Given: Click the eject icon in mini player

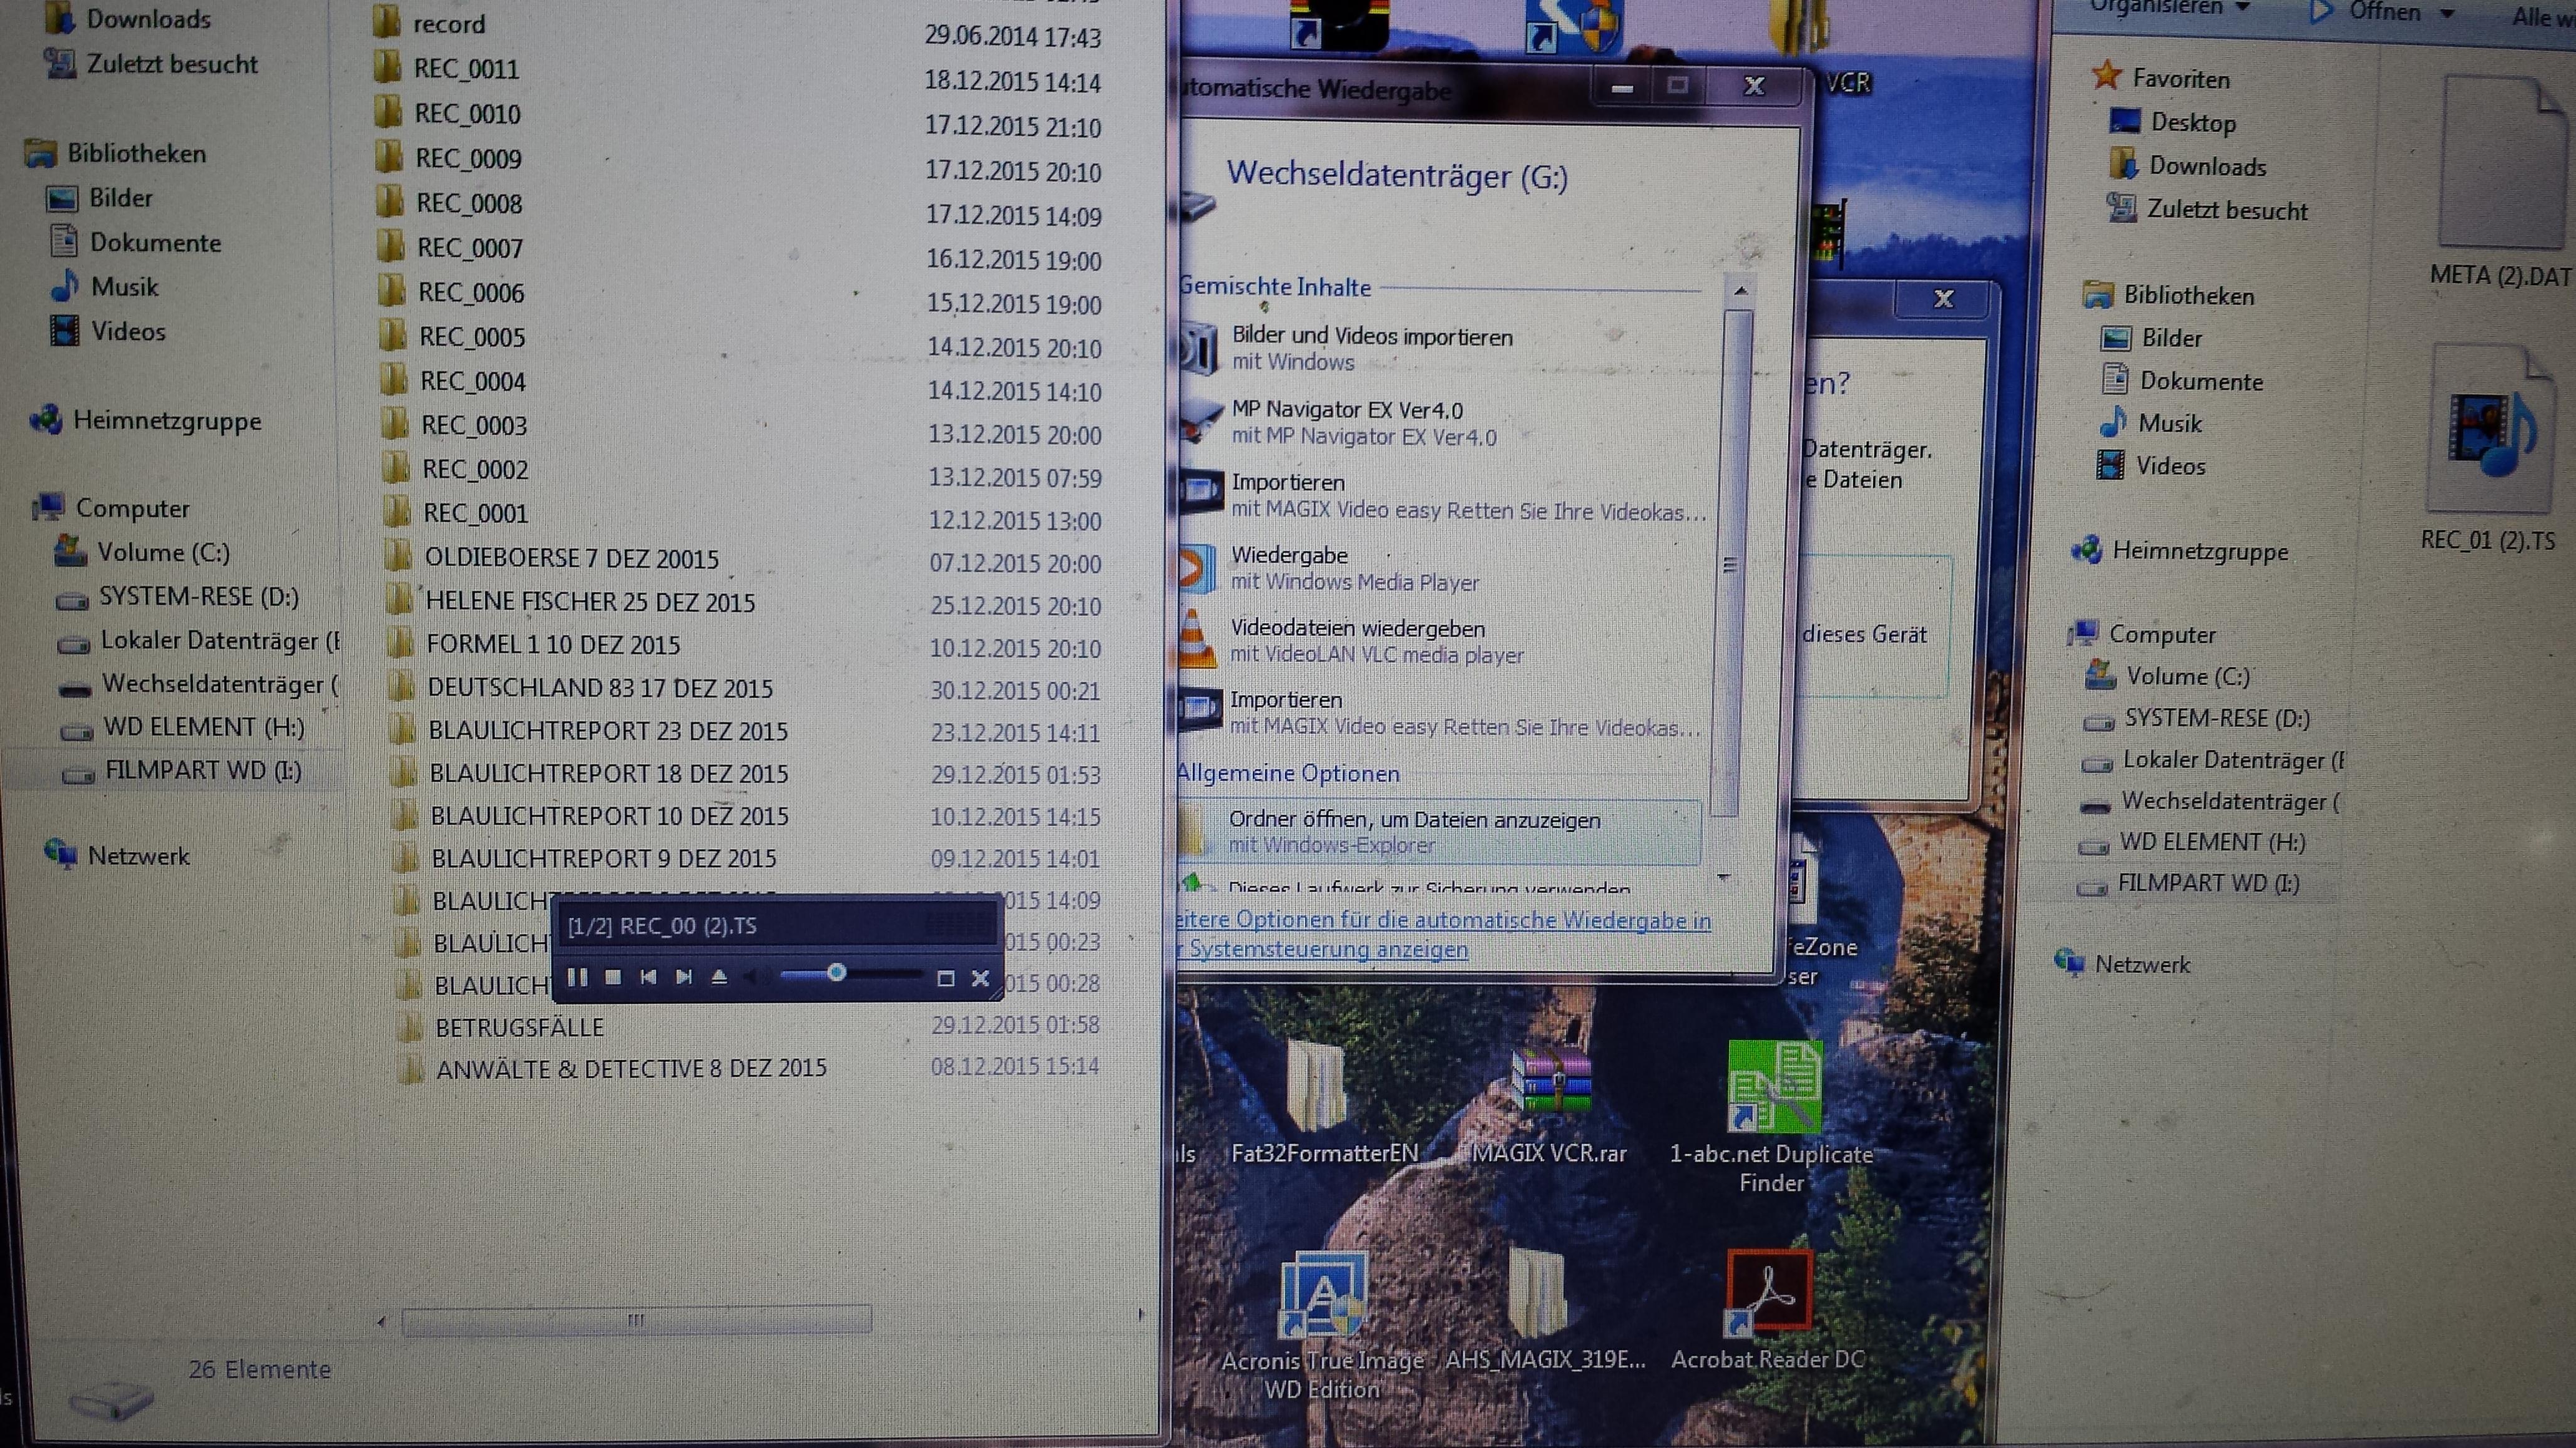Looking at the screenshot, I should [x=719, y=976].
